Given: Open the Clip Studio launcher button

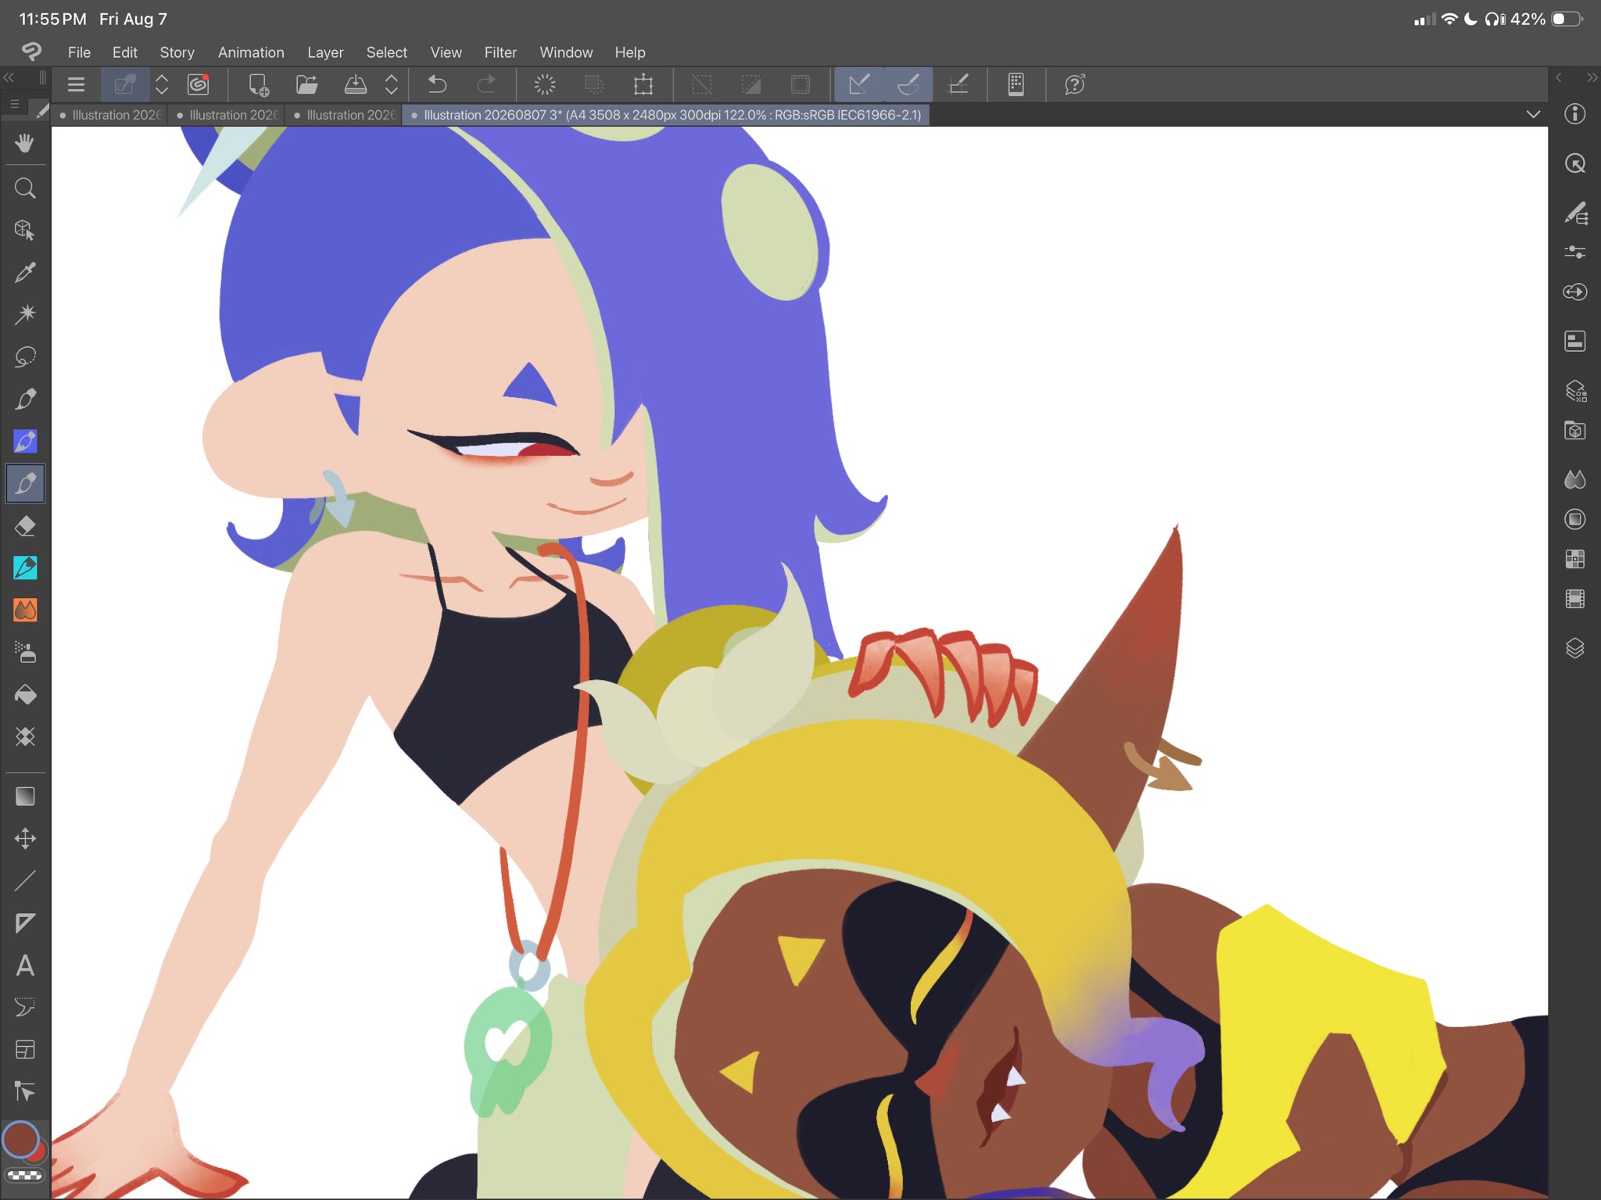Looking at the screenshot, I should coord(199,84).
